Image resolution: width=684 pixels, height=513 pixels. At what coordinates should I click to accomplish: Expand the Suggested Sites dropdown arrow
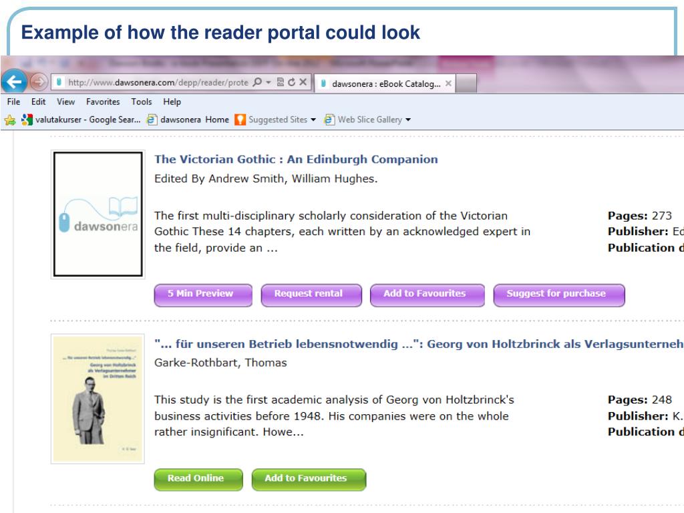(313, 120)
